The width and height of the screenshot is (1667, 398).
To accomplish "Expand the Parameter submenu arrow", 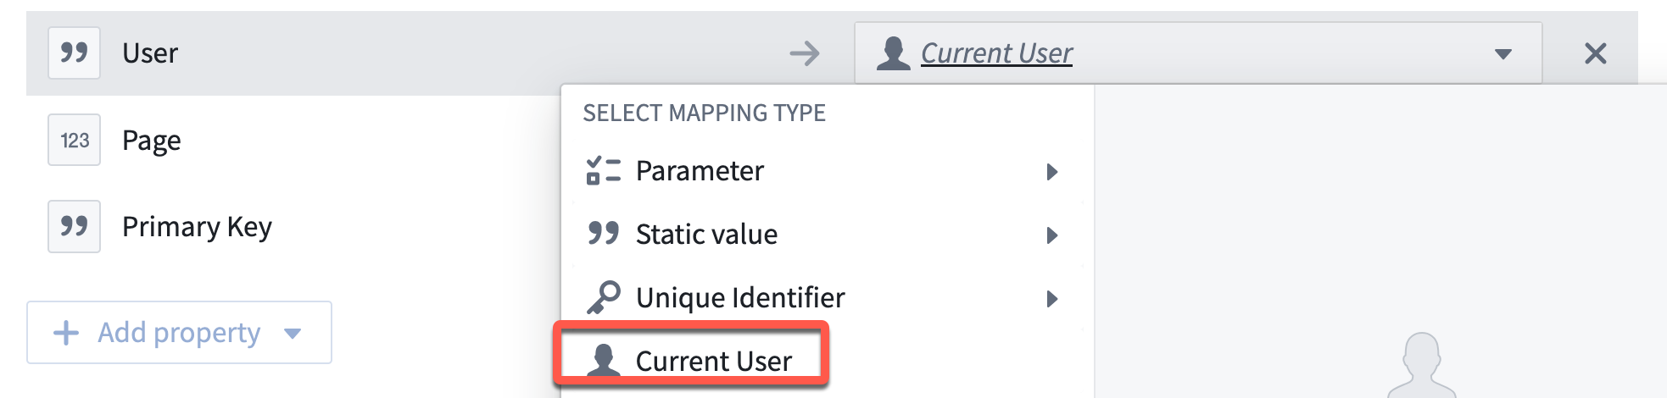I will click(x=1052, y=172).
